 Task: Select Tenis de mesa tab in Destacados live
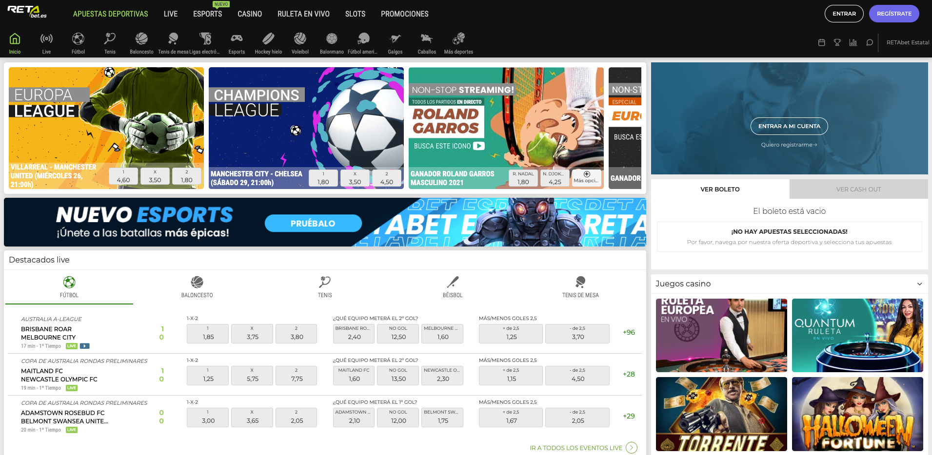(x=580, y=287)
